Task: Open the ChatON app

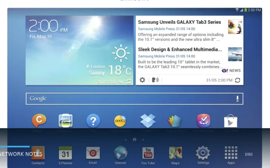Action: pos(39,121)
